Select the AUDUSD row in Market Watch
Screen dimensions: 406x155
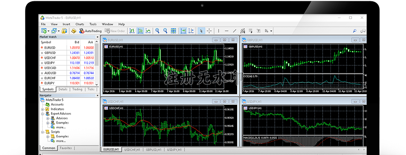click(x=67, y=73)
